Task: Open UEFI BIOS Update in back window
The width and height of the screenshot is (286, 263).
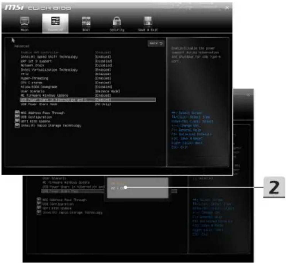Action: pos(57,208)
